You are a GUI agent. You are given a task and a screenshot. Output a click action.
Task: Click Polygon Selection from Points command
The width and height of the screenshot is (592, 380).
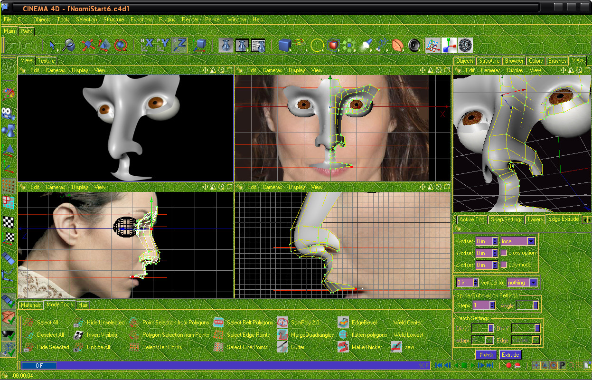click(176, 335)
